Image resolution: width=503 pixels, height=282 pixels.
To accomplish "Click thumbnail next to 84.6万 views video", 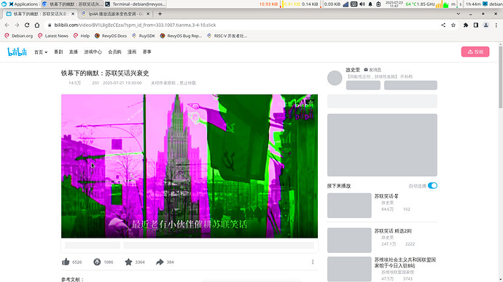I will click(349, 205).
